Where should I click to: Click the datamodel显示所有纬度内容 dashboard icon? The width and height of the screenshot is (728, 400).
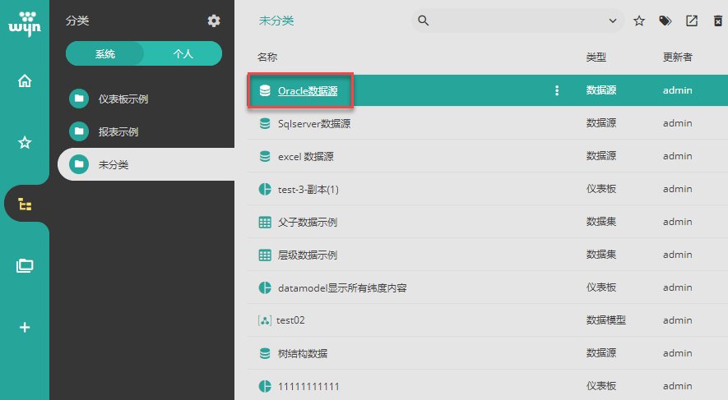[x=265, y=287]
